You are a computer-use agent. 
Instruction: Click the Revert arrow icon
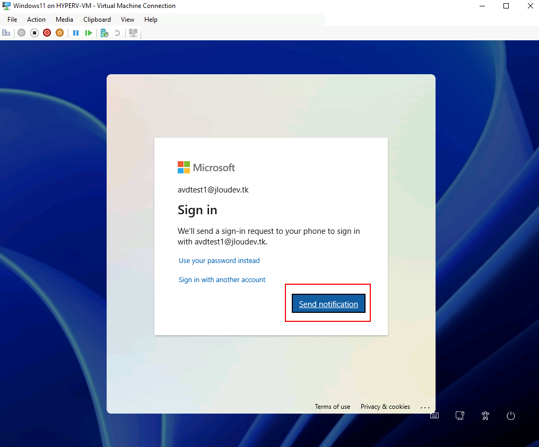[117, 33]
